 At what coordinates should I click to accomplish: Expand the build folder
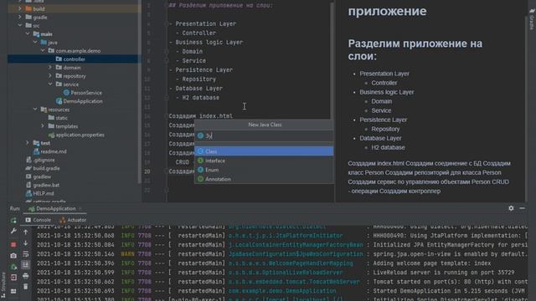point(19,8)
